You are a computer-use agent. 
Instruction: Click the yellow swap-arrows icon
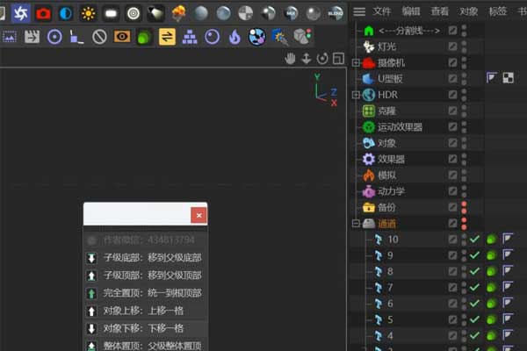coord(167,37)
